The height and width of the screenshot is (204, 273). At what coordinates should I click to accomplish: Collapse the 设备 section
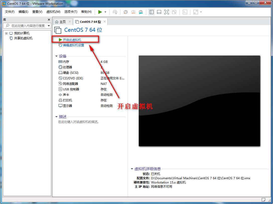click(56, 56)
